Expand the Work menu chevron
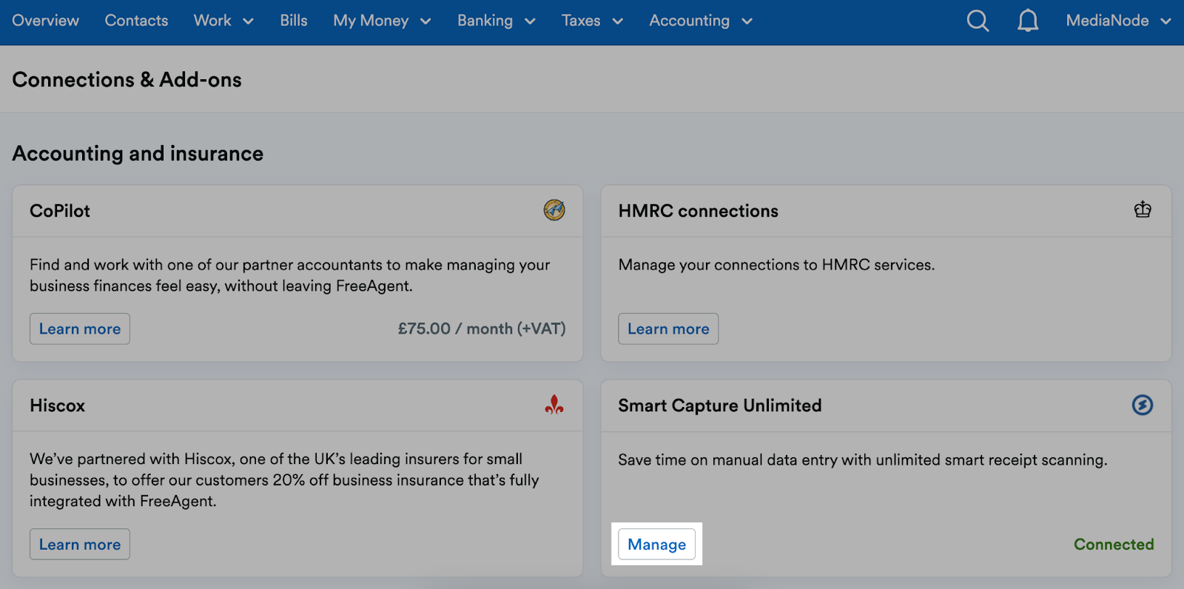Viewport: 1184px width, 589px height. [x=249, y=21]
